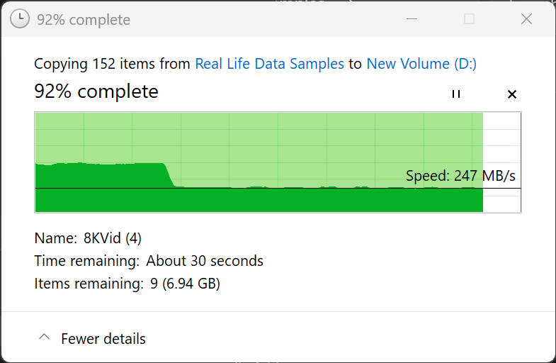This screenshot has height=363, width=556.
Task: Close the copy dialog window
Action: pos(526,19)
